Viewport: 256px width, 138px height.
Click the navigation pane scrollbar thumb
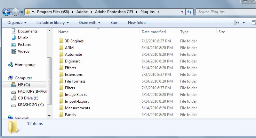pyautogui.click(x=49, y=81)
